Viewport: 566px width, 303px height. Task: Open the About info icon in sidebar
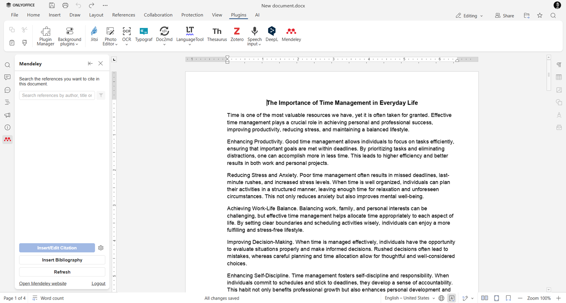(x=7, y=127)
